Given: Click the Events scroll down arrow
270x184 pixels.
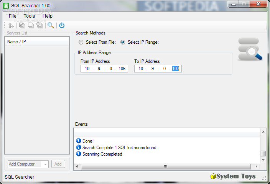Looking at the screenshot, I should point(263,160).
